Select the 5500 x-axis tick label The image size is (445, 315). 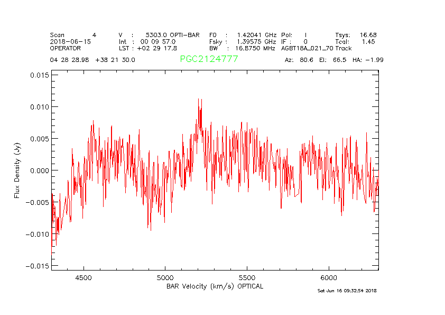click(247, 278)
